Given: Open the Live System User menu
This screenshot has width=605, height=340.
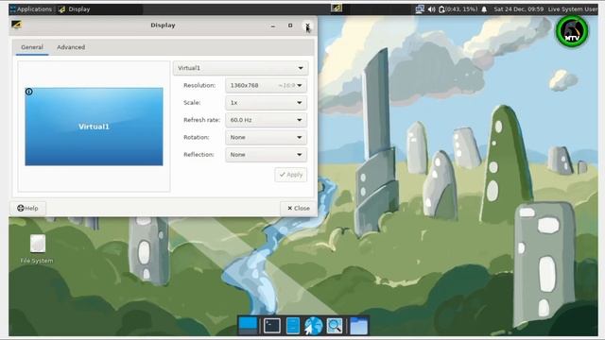Looking at the screenshot, I should [x=573, y=8].
